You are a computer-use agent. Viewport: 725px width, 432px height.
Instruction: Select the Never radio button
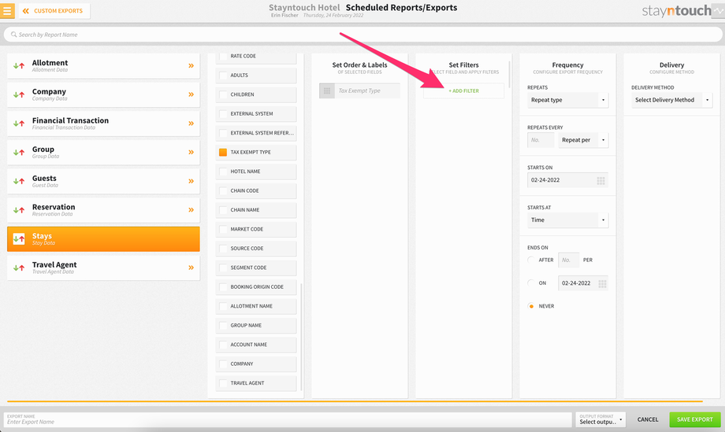point(531,306)
